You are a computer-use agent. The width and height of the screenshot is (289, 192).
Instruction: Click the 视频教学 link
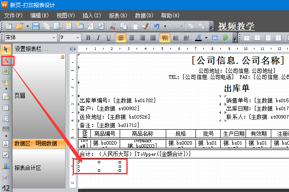point(236,26)
